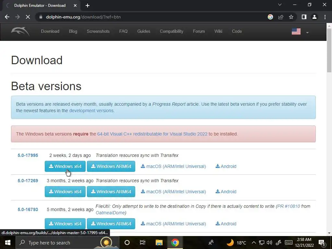Image resolution: width=332 pixels, height=249 pixels.
Task: Visit the Forum nav link
Action: pyautogui.click(x=199, y=31)
